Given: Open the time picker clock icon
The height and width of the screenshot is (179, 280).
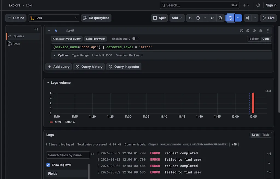Looking at the screenshot, I should tap(198, 18).
